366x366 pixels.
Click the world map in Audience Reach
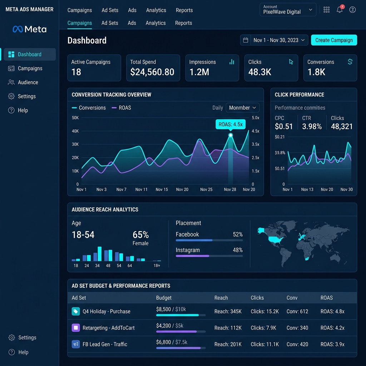coord(303,243)
